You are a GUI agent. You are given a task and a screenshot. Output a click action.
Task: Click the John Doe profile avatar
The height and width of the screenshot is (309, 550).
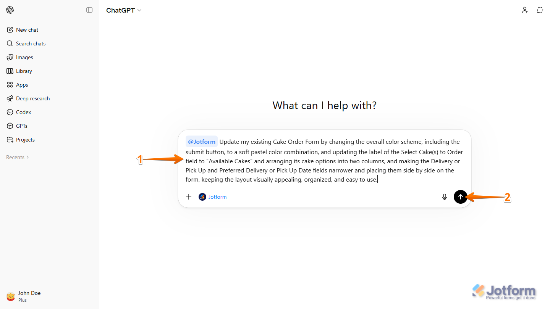pos(11,296)
